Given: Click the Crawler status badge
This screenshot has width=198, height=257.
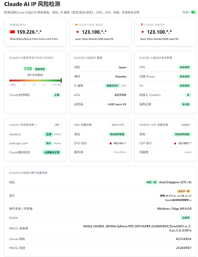Looking at the screenshot, I should coord(188,95).
